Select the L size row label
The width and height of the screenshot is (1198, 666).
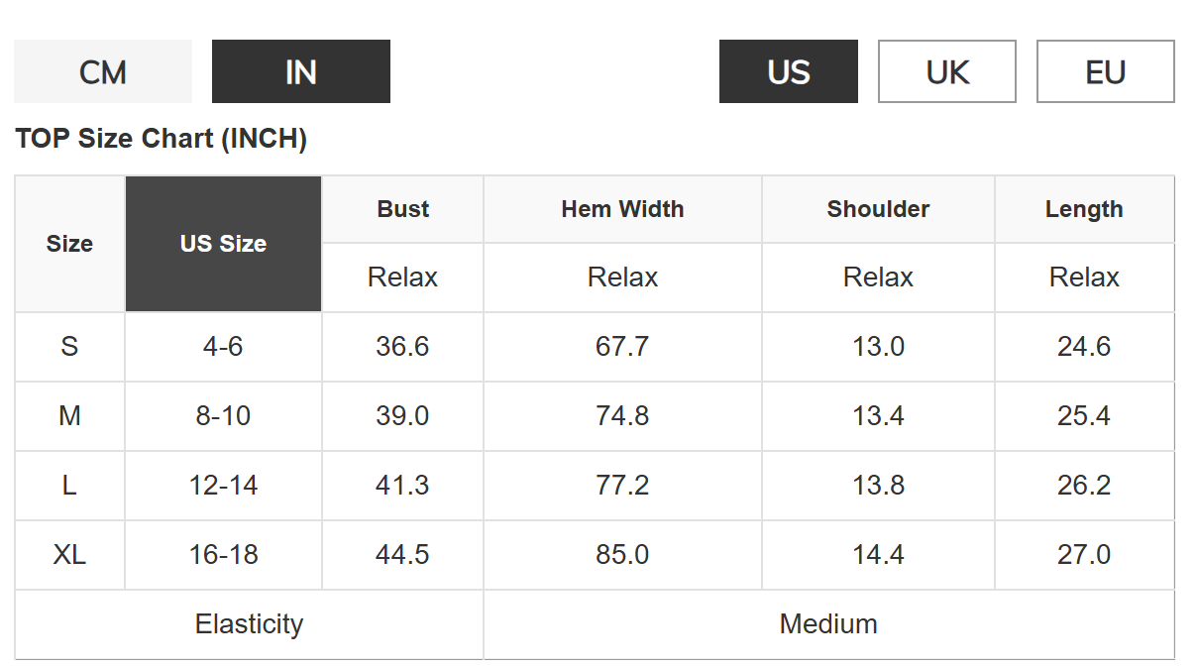pos(69,486)
